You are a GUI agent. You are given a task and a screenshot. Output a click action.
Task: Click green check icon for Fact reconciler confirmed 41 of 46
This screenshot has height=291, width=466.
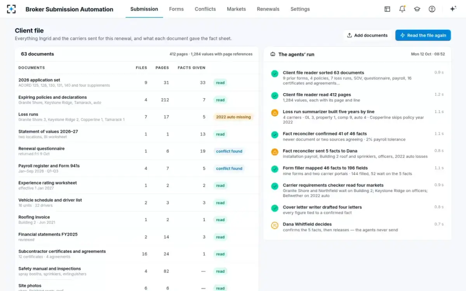[275, 135]
